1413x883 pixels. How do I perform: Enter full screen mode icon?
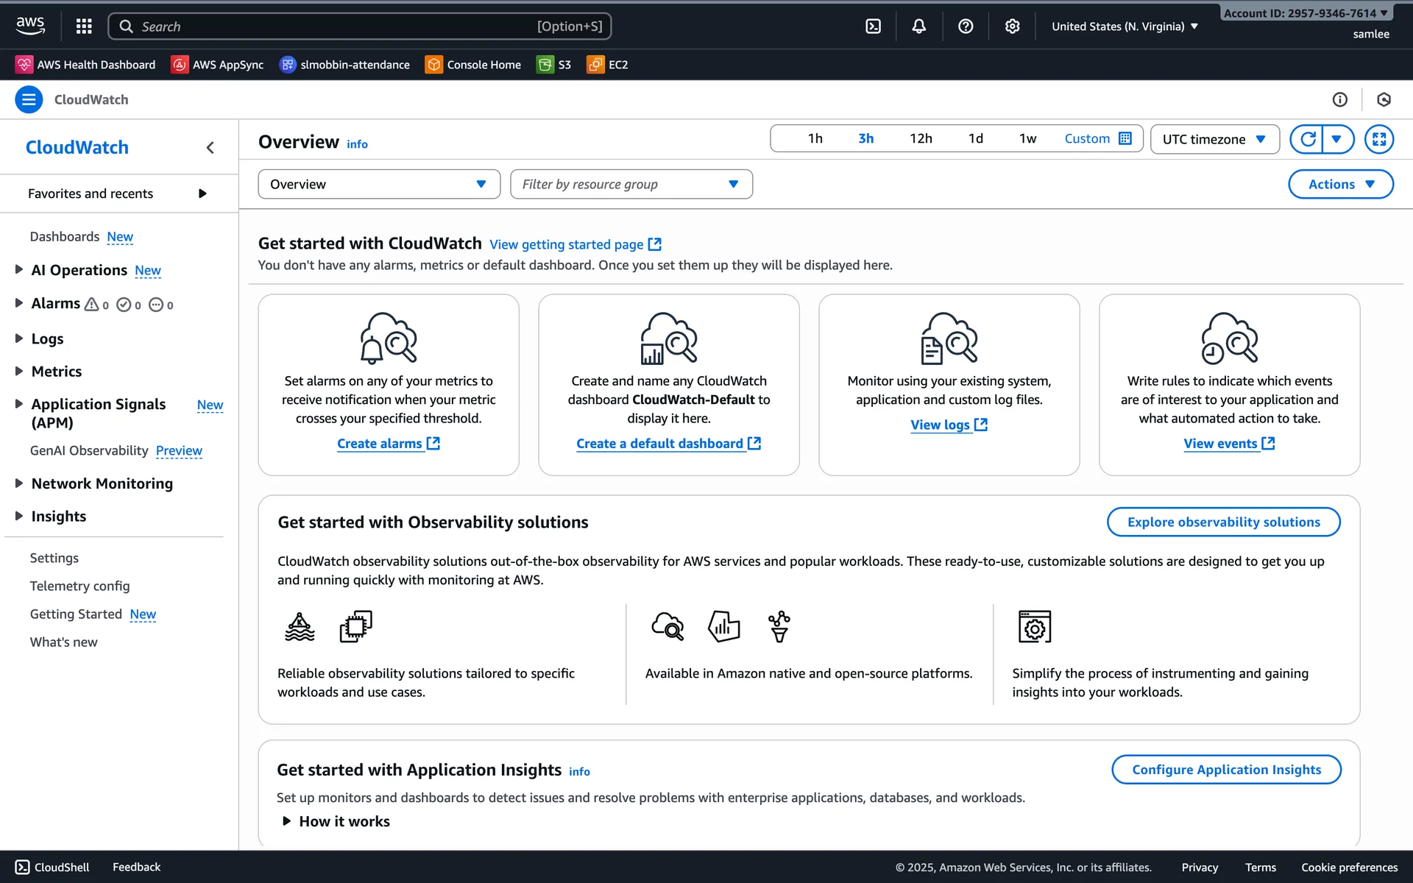pyautogui.click(x=1379, y=139)
